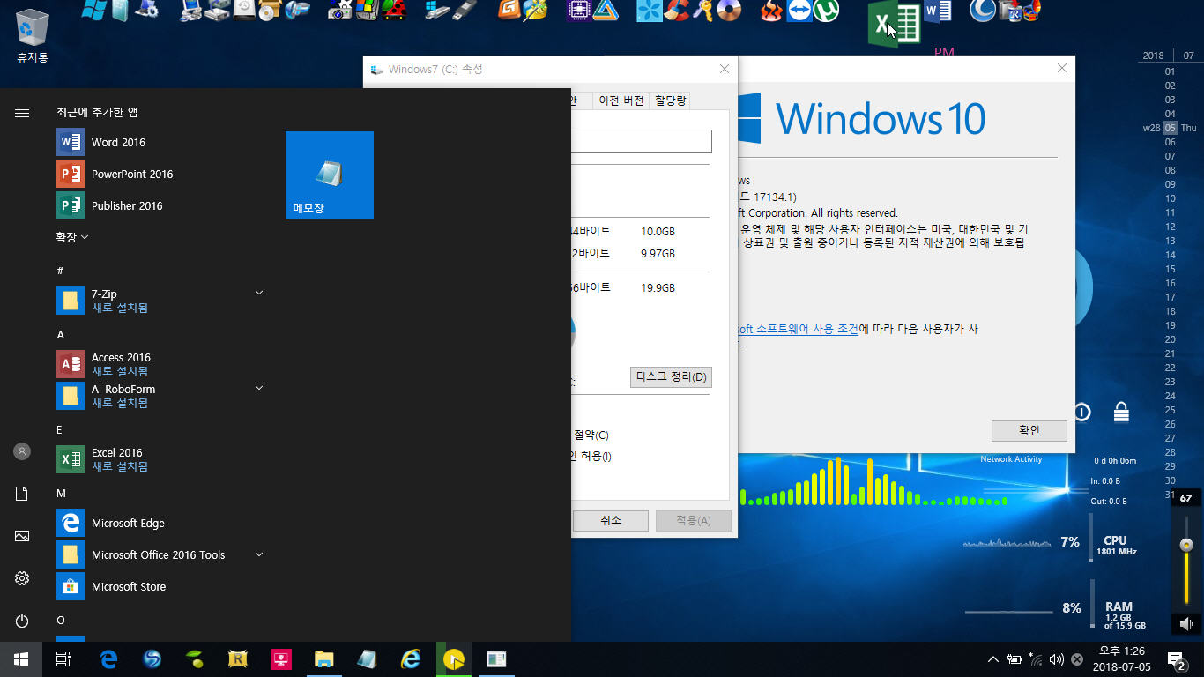Click 디스크 정리(D) button in drive properties
The image size is (1204, 677).
tap(671, 377)
